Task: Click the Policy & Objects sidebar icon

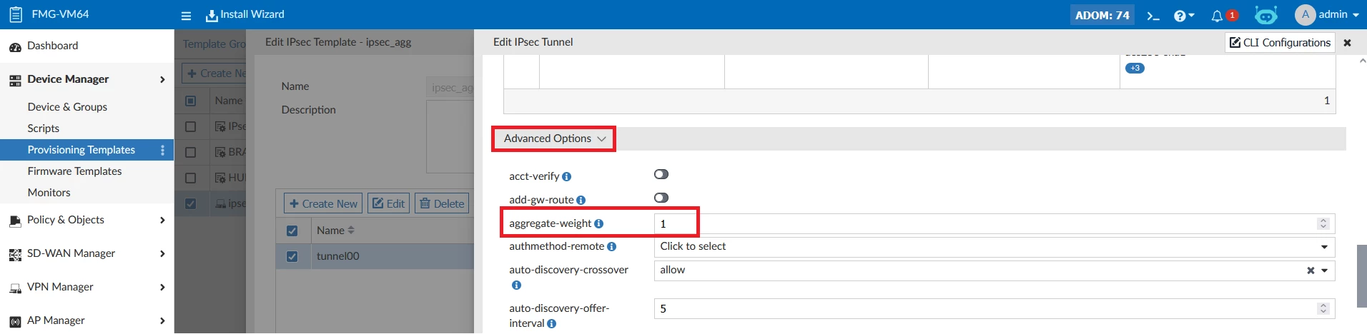Action: click(x=15, y=221)
